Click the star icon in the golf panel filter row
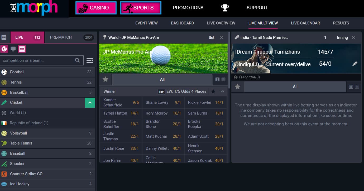 click(106, 79)
